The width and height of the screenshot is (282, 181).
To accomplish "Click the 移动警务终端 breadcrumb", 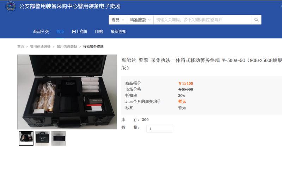I will (x=93, y=46).
